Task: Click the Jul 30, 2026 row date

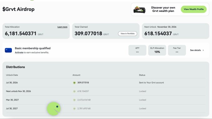Action: point(12,83)
